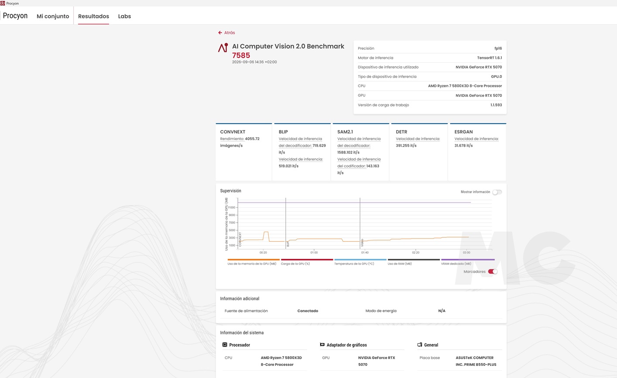Click the Supervisión section heading
Screen dimensions: 617x378
(230, 191)
